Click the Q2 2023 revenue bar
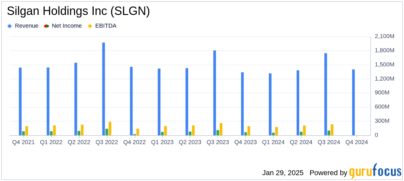Viewport: 404px width, 181px height. click(x=187, y=102)
